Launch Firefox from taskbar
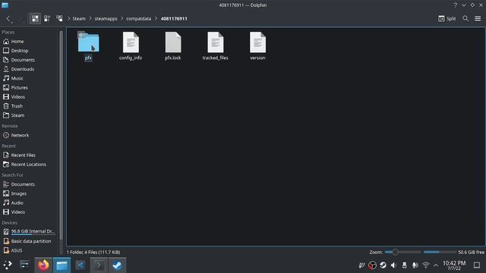 click(x=43, y=265)
